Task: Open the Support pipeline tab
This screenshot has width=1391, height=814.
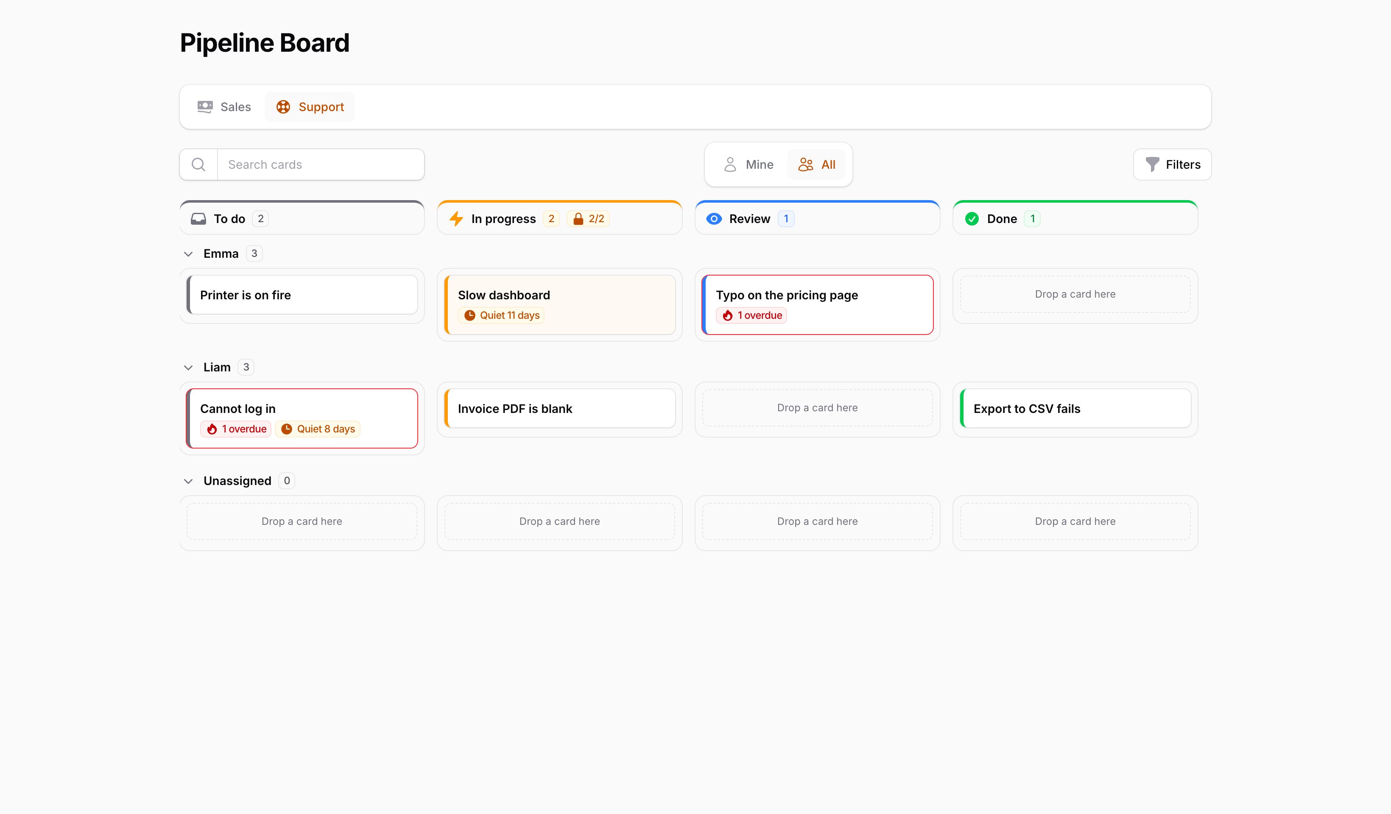Action: tap(310, 107)
